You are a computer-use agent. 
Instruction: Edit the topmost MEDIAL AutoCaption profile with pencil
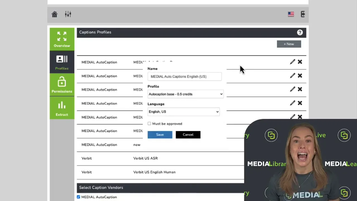click(292, 62)
